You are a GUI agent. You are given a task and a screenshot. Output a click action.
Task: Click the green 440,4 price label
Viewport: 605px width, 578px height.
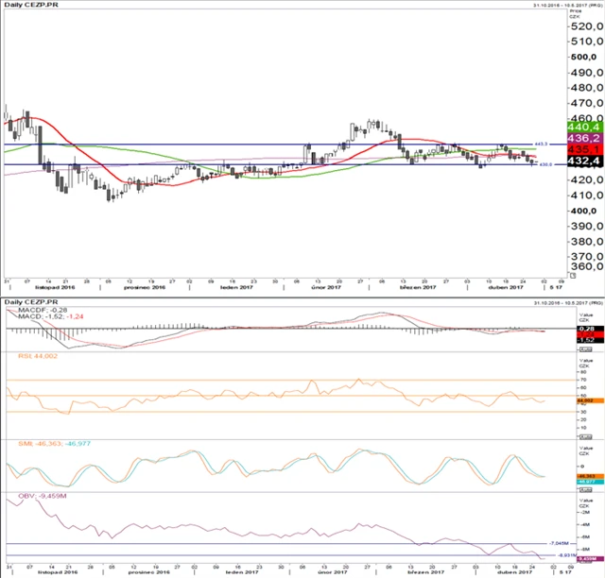(x=584, y=127)
